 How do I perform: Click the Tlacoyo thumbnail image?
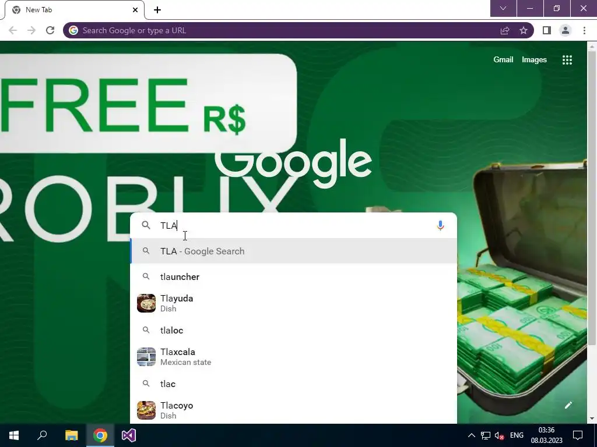tap(146, 410)
